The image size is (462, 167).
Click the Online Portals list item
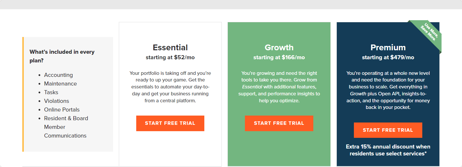pyautogui.click(x=62, y=110)
